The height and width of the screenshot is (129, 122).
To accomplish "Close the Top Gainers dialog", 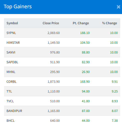I will pos(119,7).
